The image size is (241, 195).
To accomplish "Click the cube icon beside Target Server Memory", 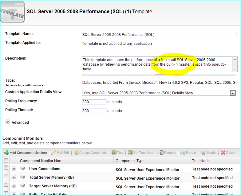I will point(23,185).
